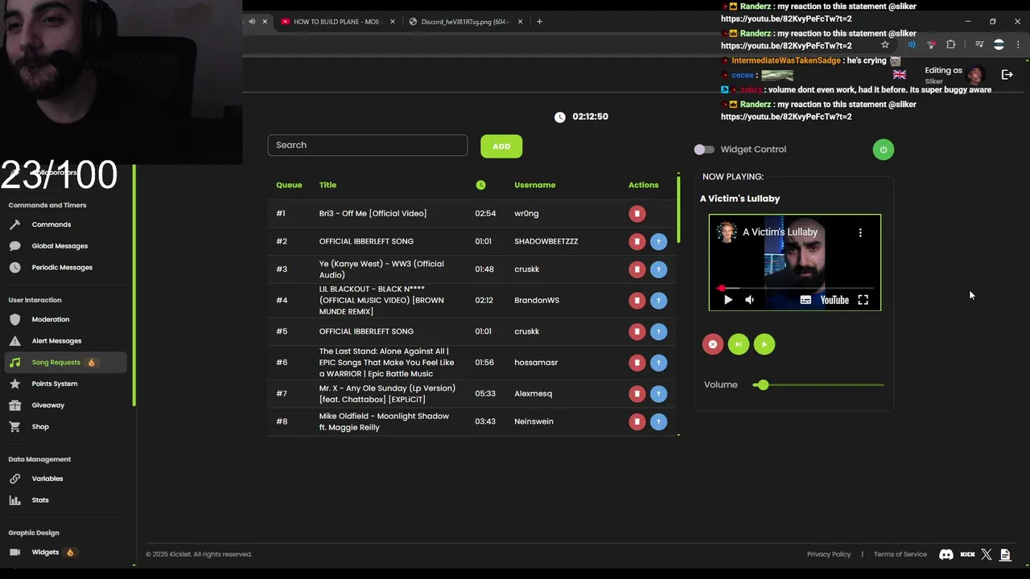Click the green play button below video

tap(764, 344)
